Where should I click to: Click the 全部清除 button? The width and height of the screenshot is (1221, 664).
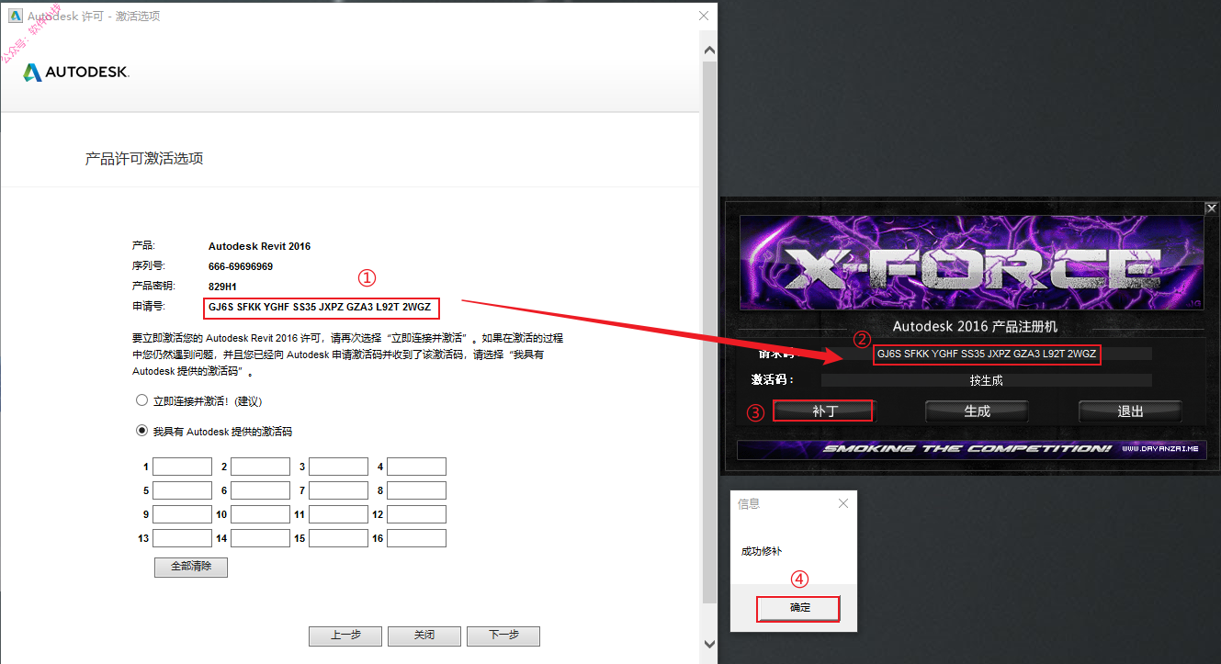(191, 567)
